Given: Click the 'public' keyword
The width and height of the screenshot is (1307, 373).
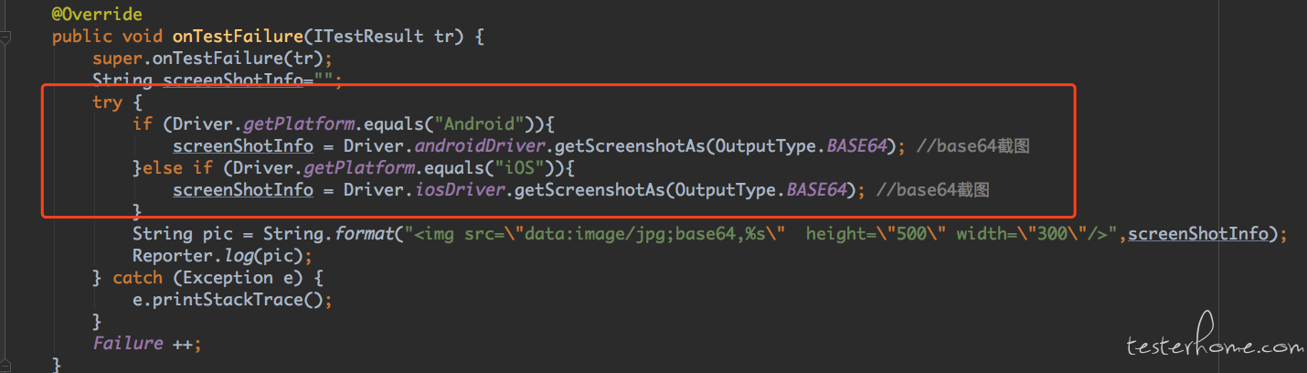Looking at the screenshot, I should point(82,37).
